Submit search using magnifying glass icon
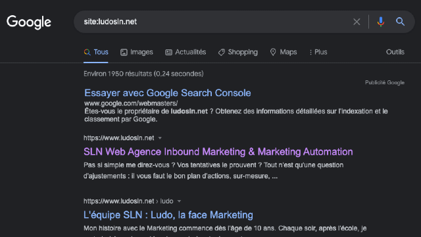This screenshot has height=237, width=421. [400, 22]
